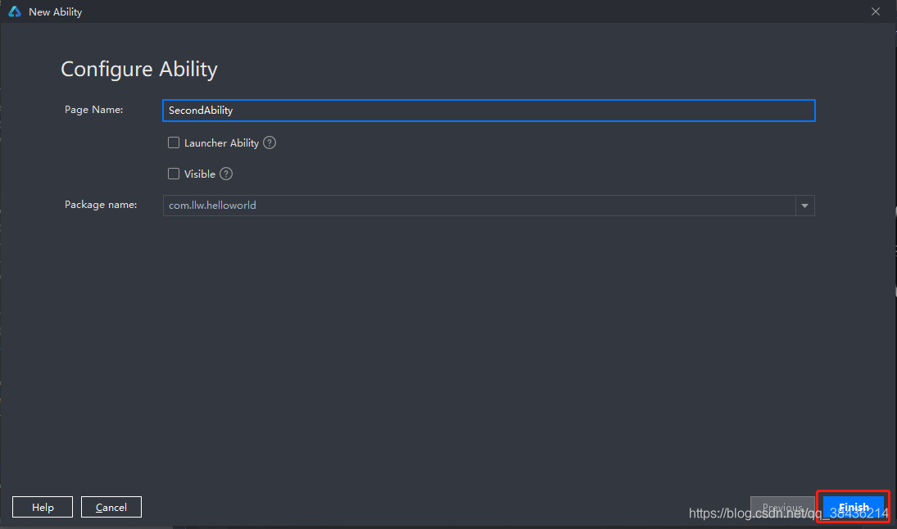
Task: Close the New Ability dialog window
Action: [x=876, y=12]
